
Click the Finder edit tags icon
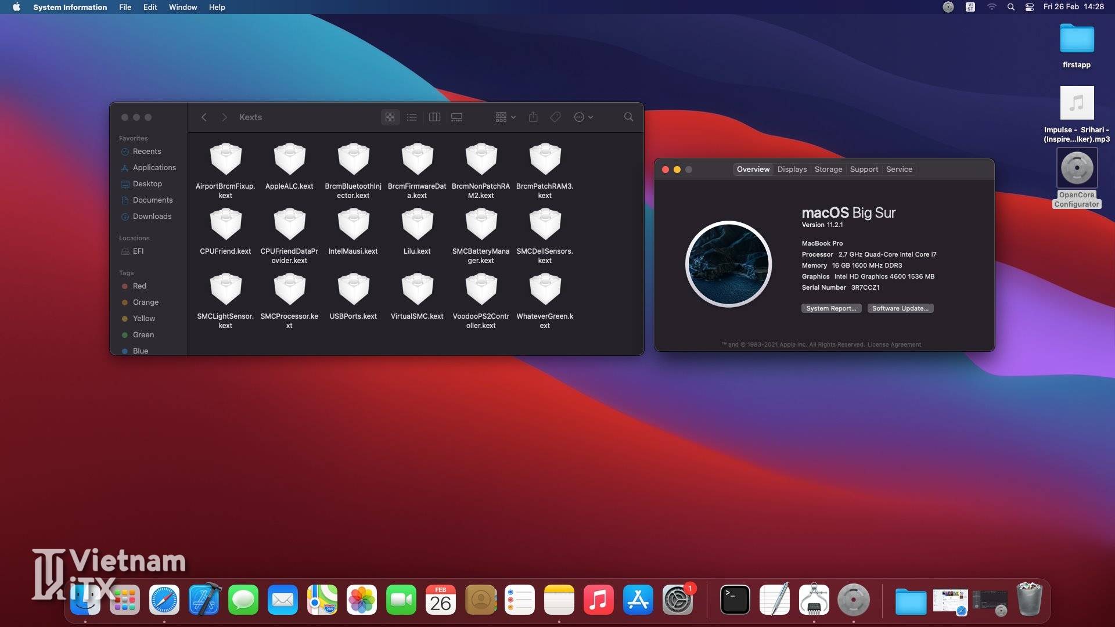tap(555, 117)
